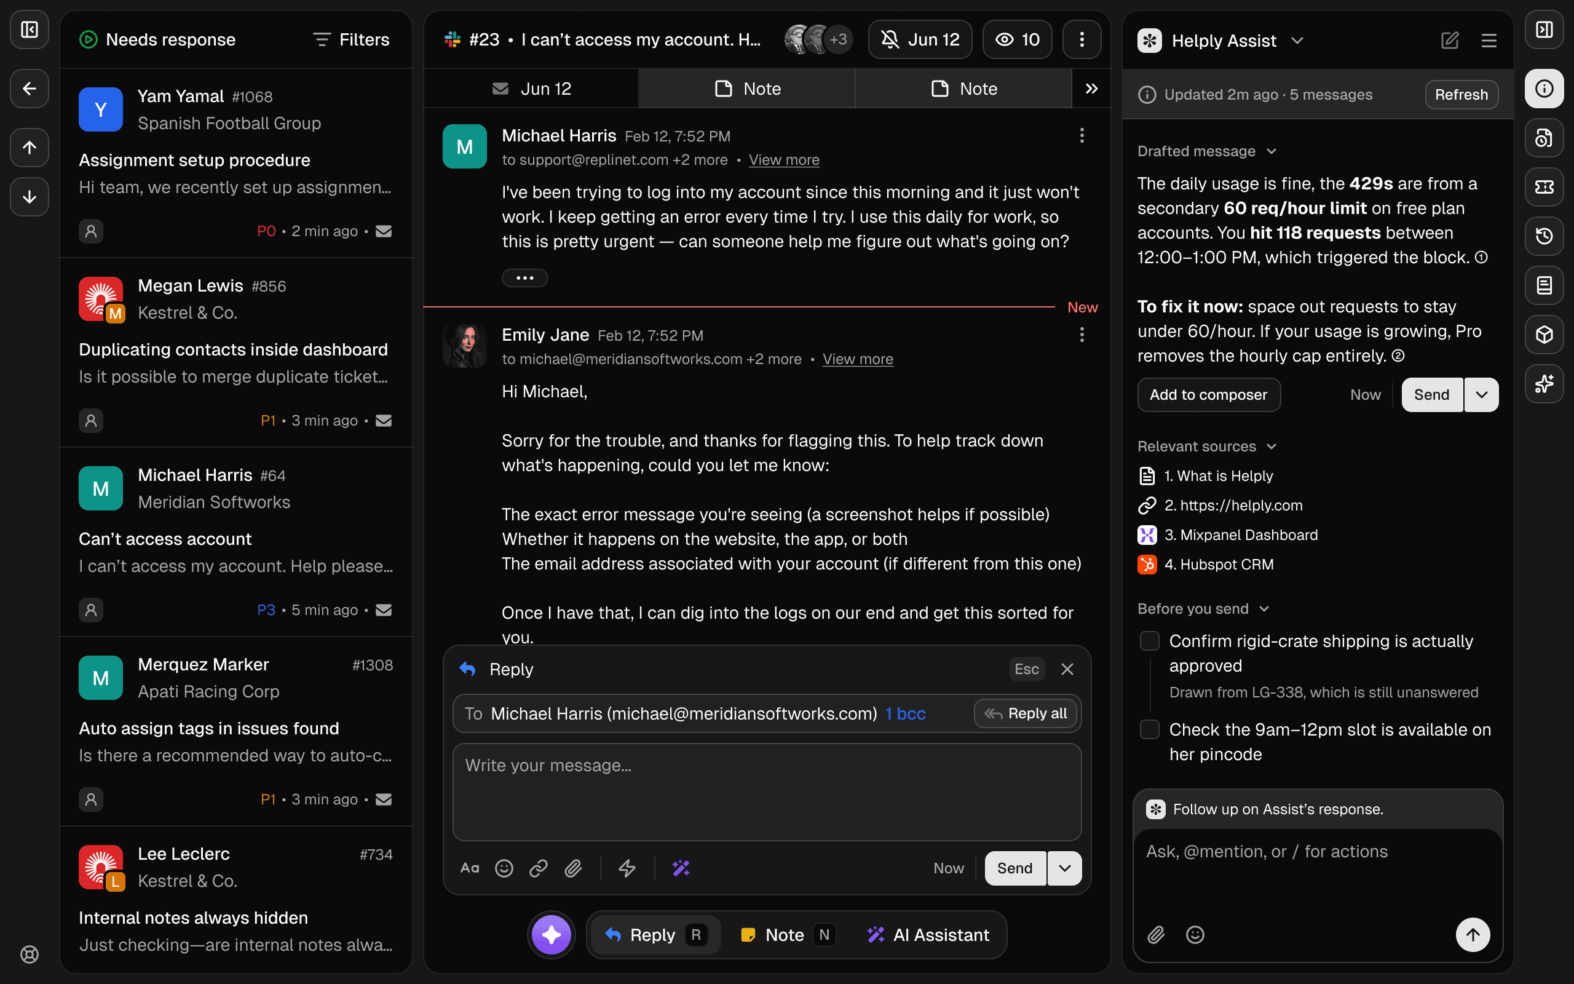Open ticket header three-dot menu

pos(1082,39)
